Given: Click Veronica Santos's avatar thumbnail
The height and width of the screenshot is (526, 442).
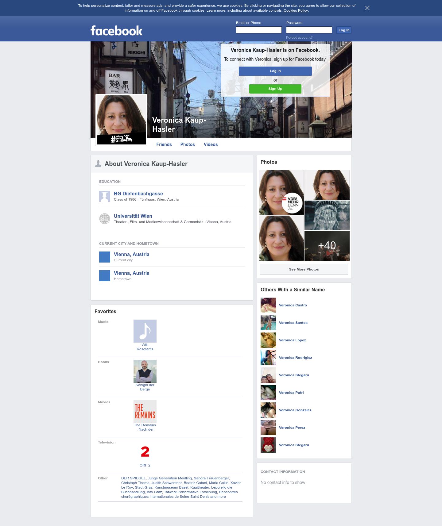Looking at the screenshot, I should click(268, 323).
